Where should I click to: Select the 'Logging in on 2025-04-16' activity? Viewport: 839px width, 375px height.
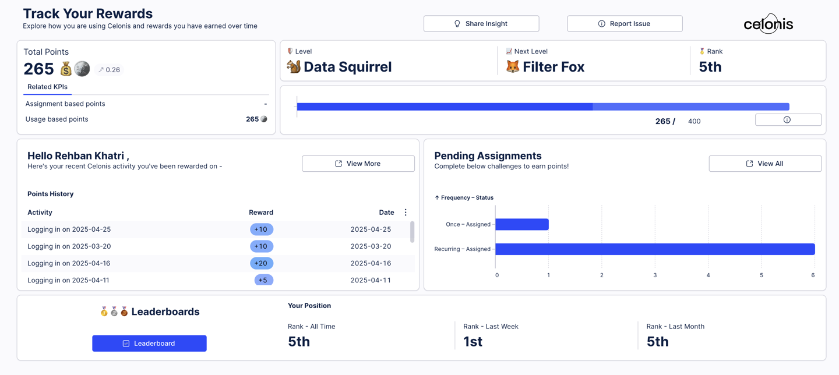pyautogui.click(x=69, y=263)
